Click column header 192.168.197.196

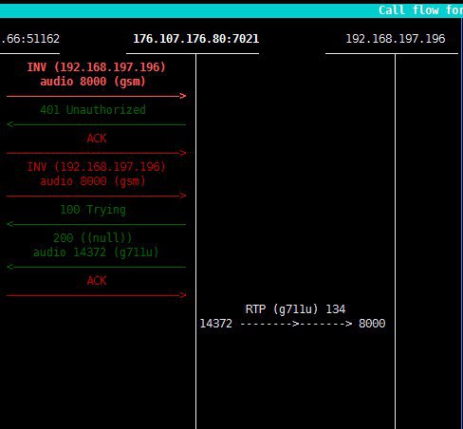click(396, 39)
